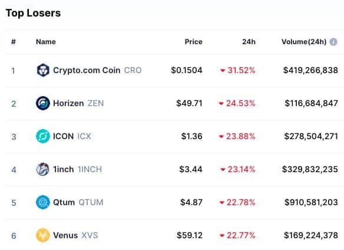The image size is (344, 250).
Task: Sort by the 24h column header
Action: coord(249,42)
